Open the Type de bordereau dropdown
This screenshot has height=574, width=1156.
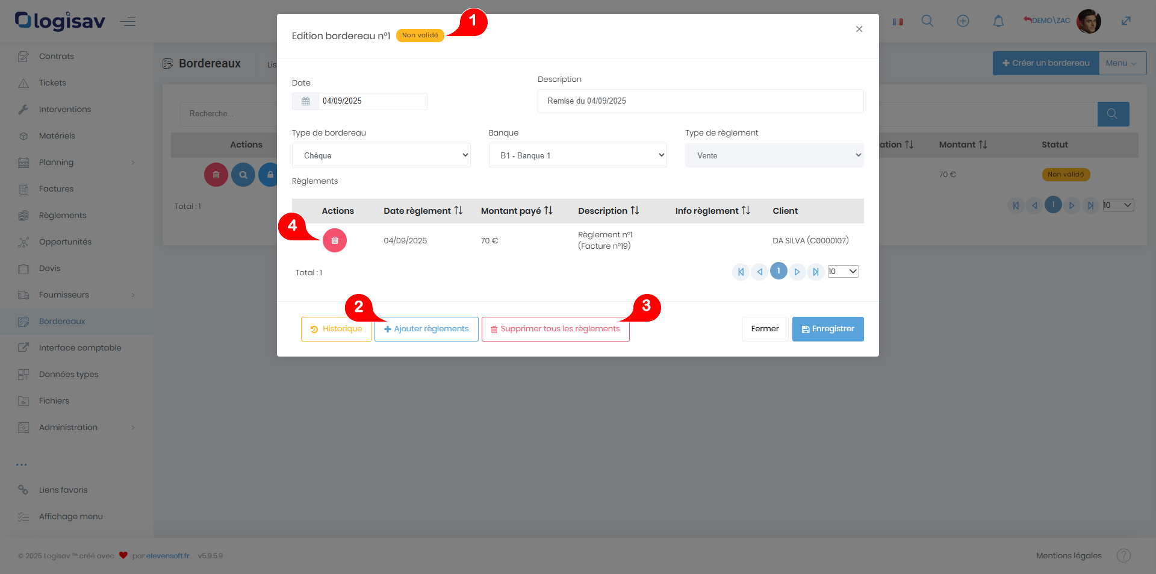[x=381, y=155]
